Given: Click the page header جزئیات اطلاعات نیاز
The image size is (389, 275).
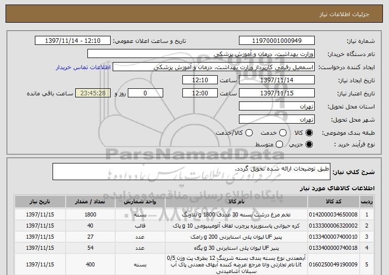Looking at the screenshot, I should (344, 14).
